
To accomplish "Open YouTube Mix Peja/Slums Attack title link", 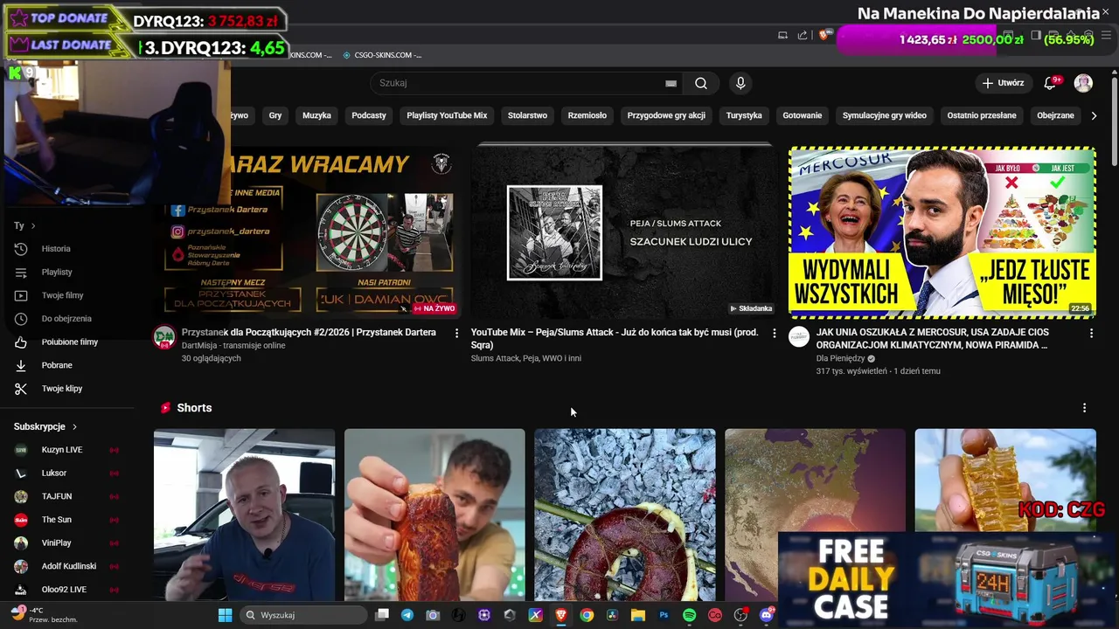I will (x=615, y=338).
